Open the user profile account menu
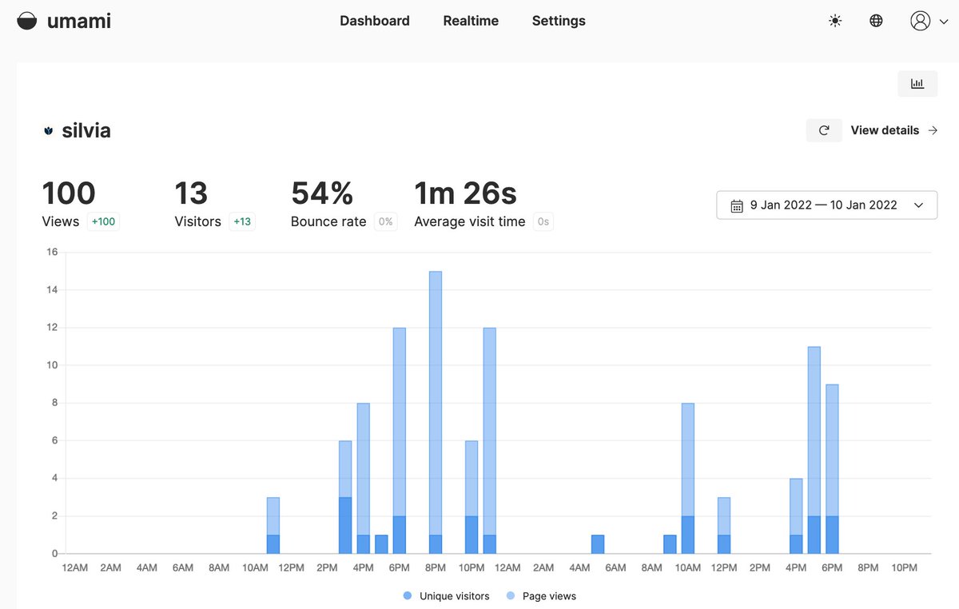 point(929,21)
